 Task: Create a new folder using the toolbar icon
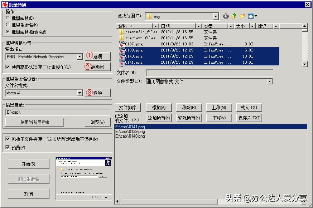242,16
